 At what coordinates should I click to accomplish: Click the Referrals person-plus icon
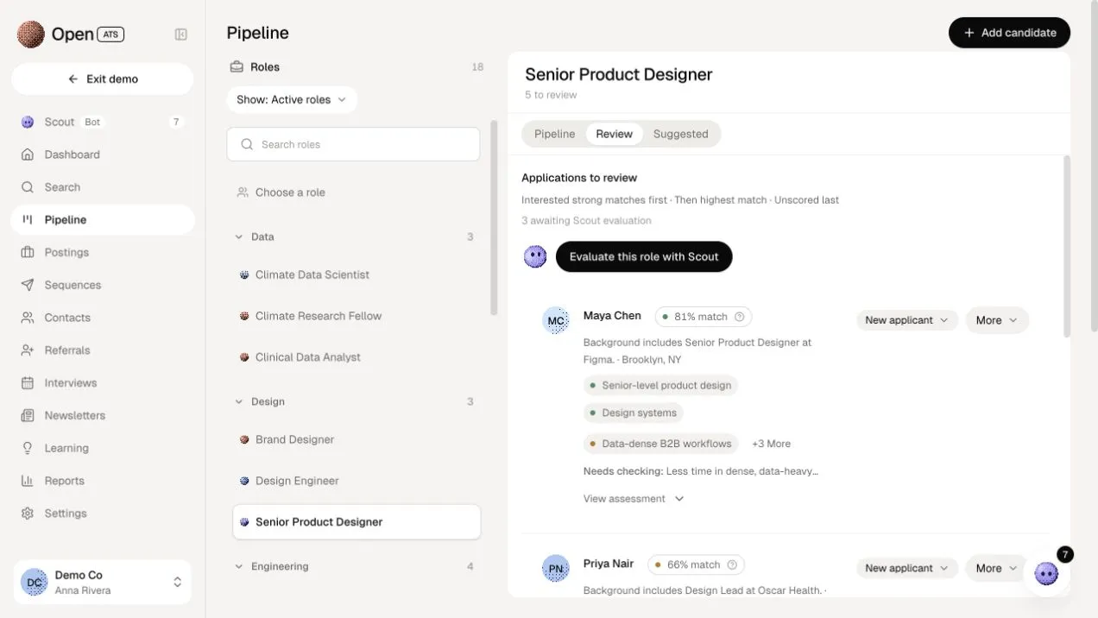click(x=28, y=350)
